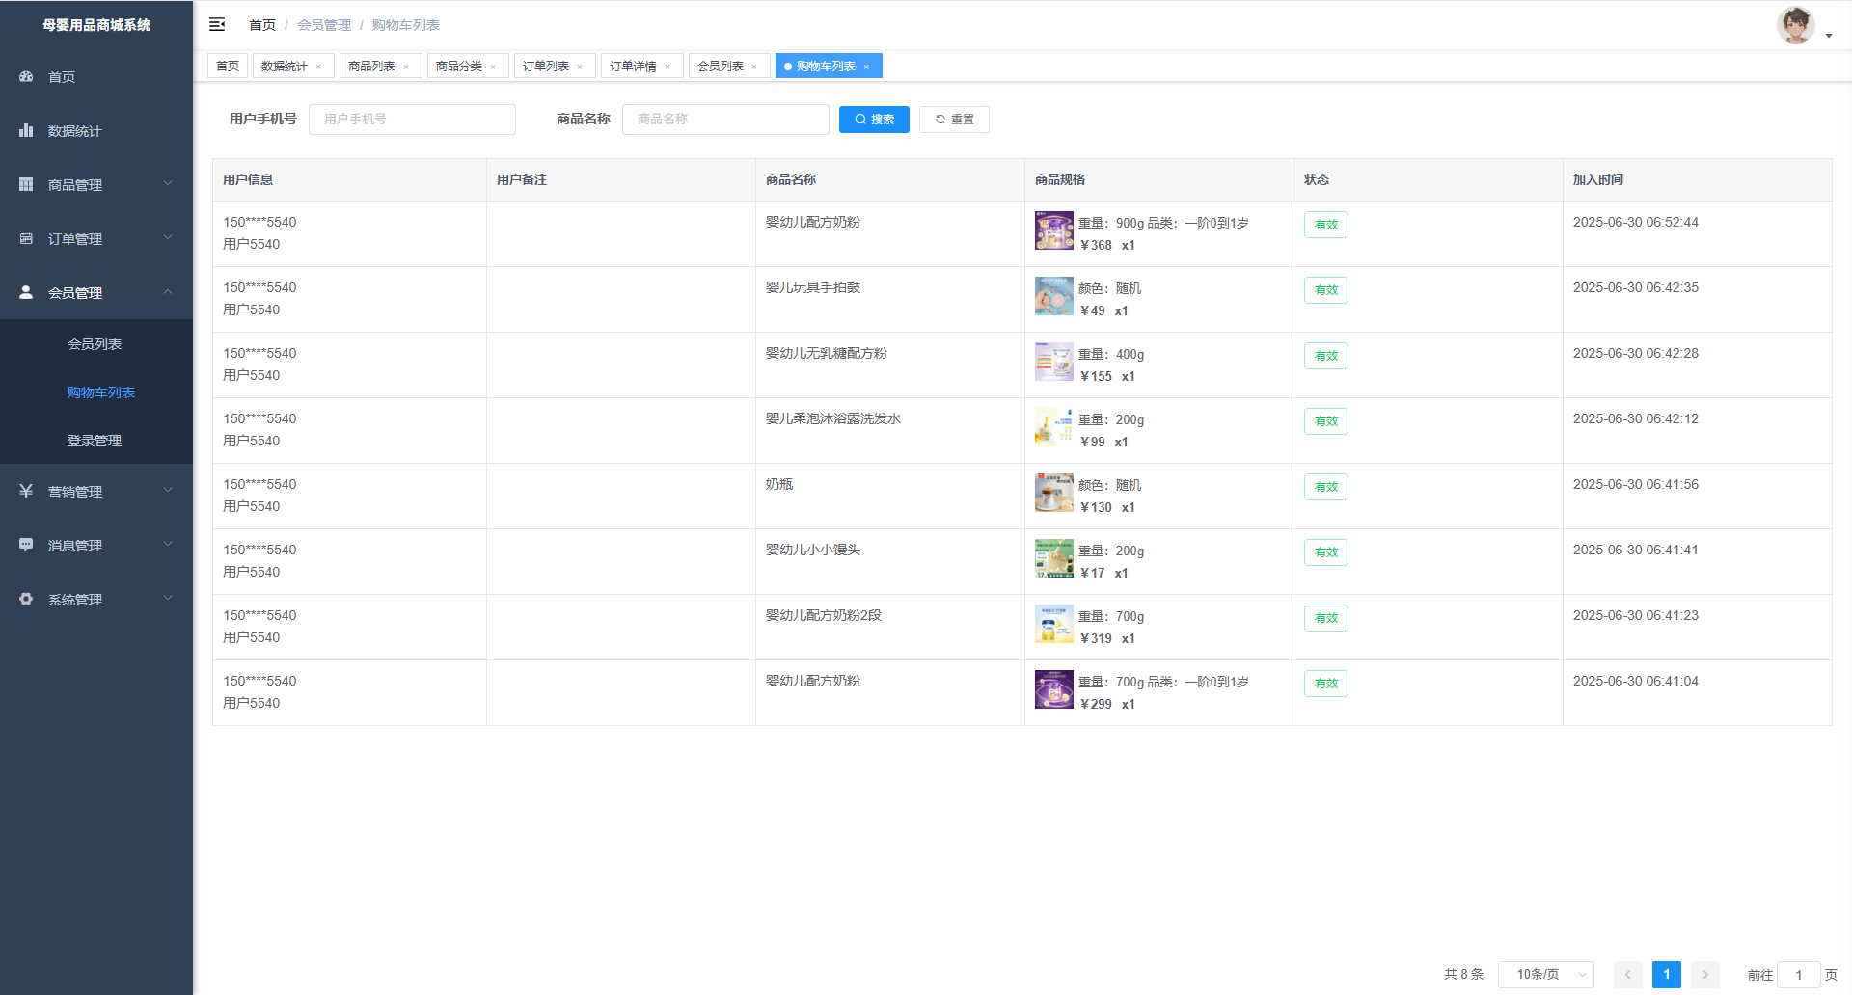1852x995 pixels.
Task: Expand the 营销管理 sidebar menu
Action: (x=96, y=491)
